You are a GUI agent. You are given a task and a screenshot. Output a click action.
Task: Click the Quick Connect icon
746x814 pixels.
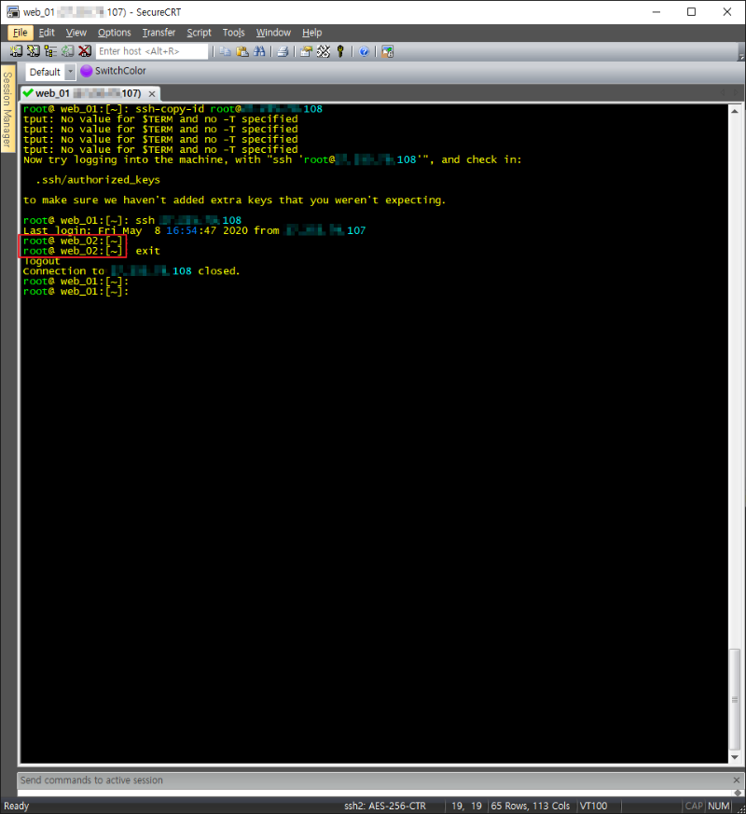coord(34,51)
